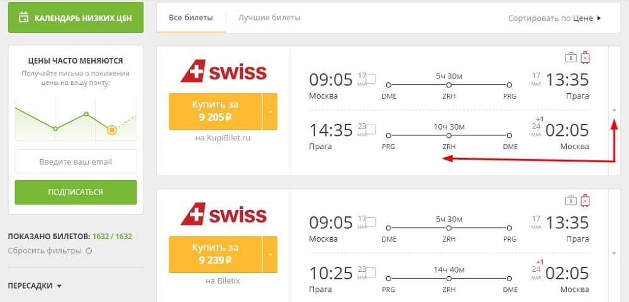Toggle the checkbox next to the 10:25 Prague departure
This screenshot has height=302, width=629.
point(370,272)
